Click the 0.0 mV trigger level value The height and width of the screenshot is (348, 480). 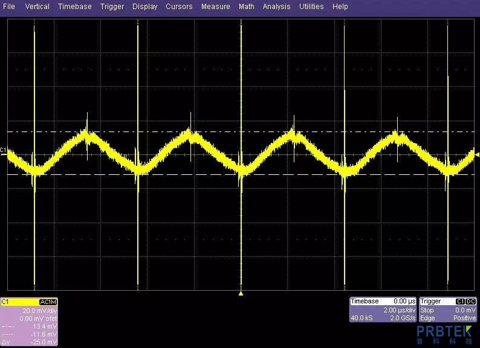click(x=465, y=310)
